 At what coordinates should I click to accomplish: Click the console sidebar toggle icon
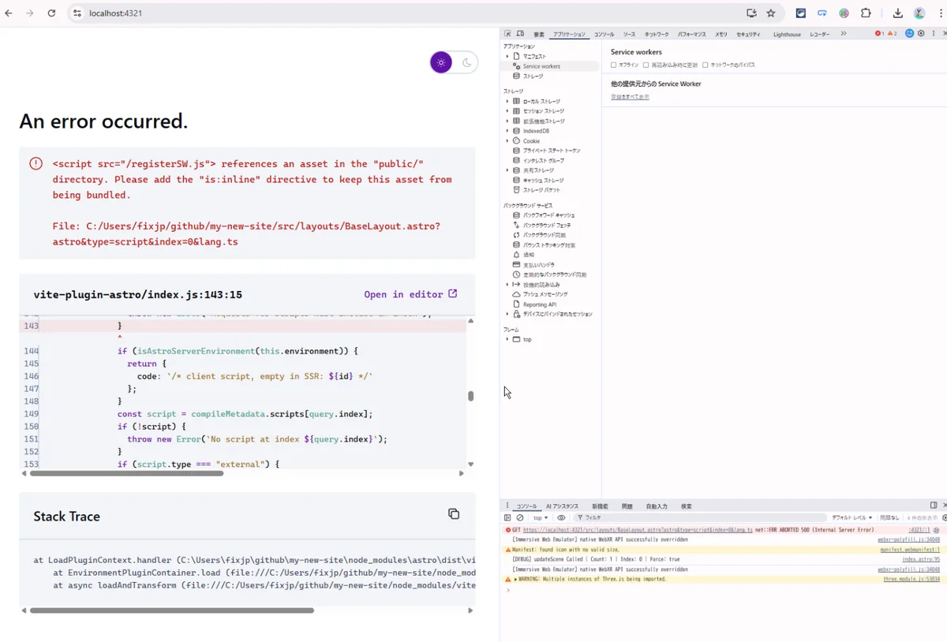pos(507,518)
